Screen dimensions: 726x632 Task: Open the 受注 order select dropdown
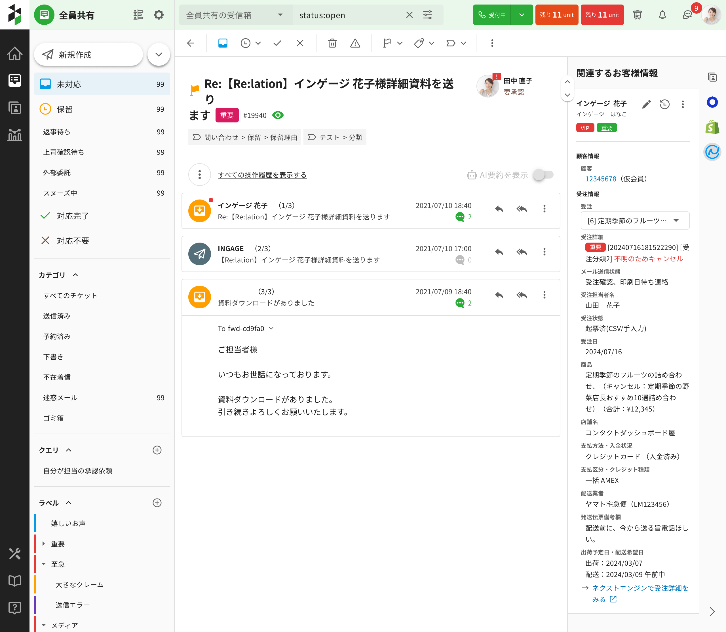pyautogui.click(x=634, y=220)
